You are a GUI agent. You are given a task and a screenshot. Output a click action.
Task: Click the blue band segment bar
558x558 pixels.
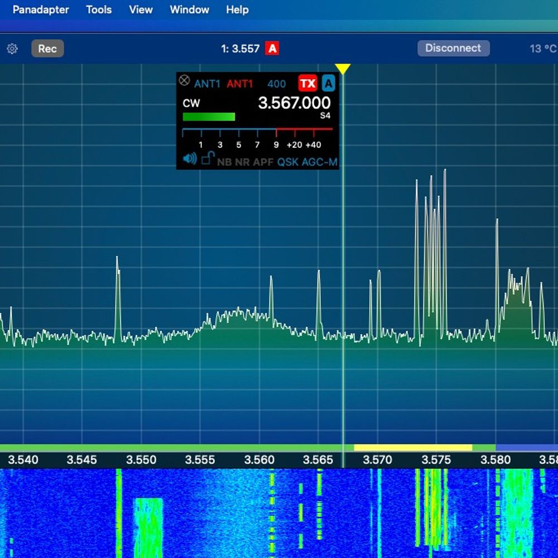pyautogui.click(x=527, y=448)
